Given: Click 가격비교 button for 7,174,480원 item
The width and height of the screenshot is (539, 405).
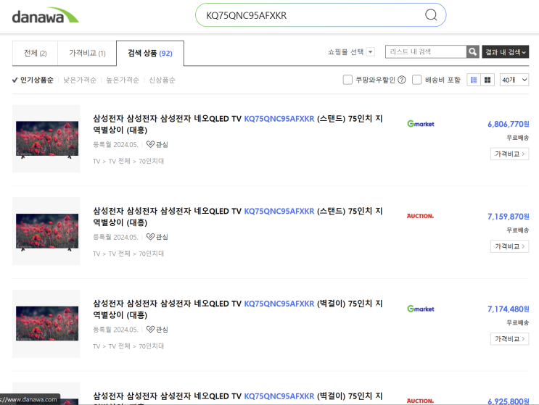Looking at the screenshot, I should click(x=509, y=339).
